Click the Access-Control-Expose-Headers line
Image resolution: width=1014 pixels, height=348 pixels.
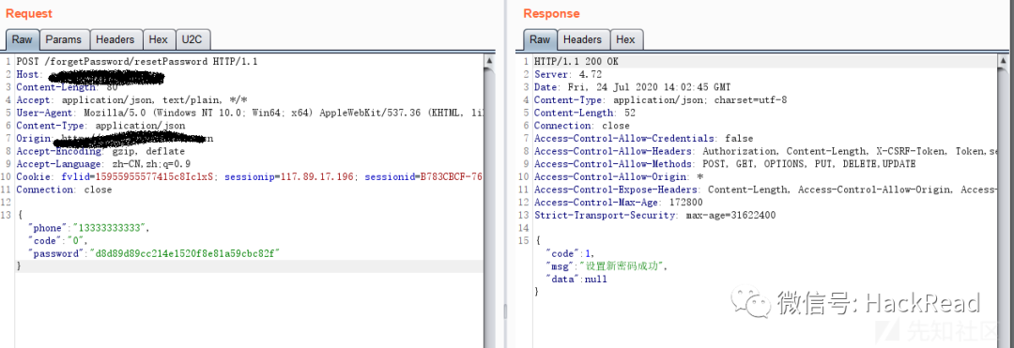point(766,189)
